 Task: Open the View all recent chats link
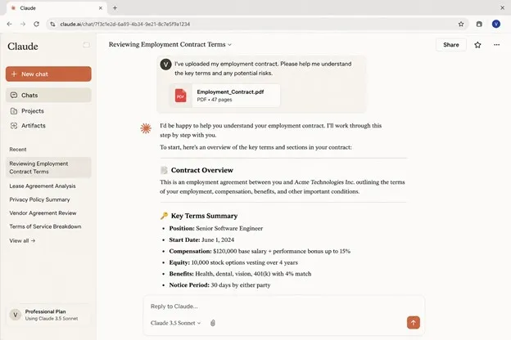click(22, 241)
